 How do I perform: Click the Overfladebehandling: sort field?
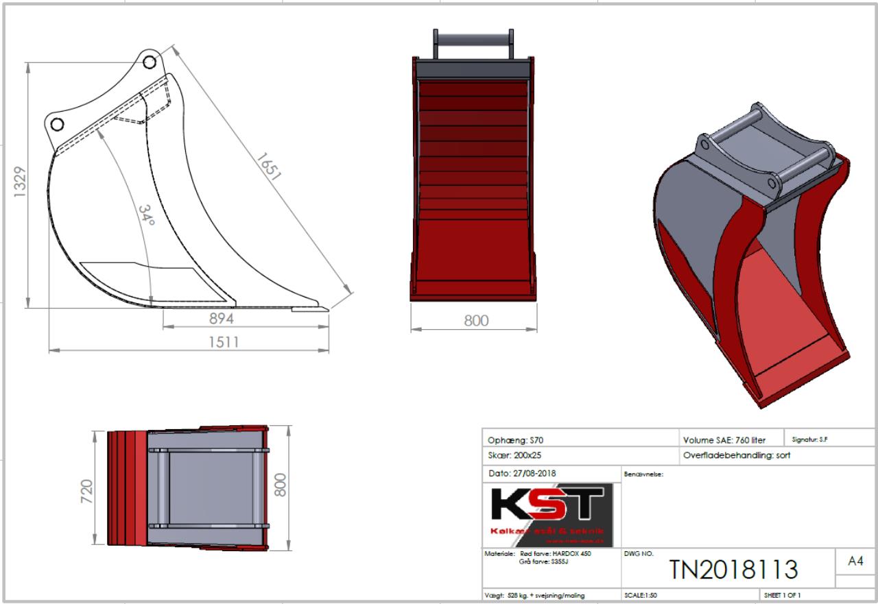coord(737,455)
